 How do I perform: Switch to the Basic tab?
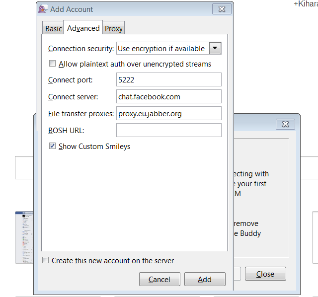tap(53, 29)
